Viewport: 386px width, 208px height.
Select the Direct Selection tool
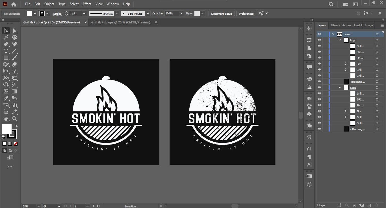[14, 30]
